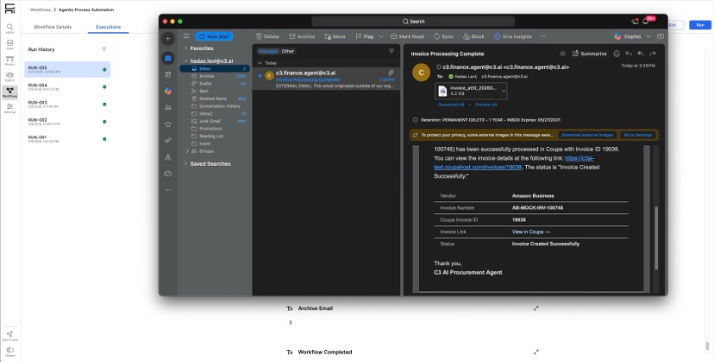The image size is (714, 362).
Task: Block the sender via the Block button
Action: click(473, 37)
